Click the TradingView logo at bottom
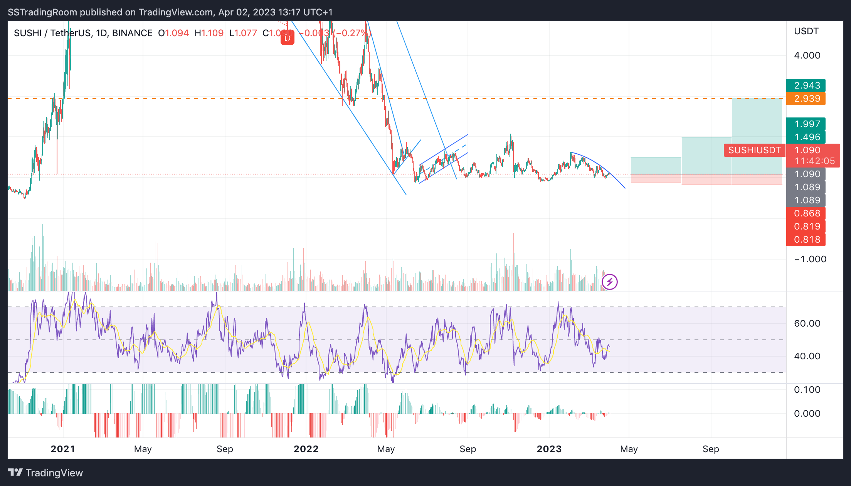Viewport: 851px width, 486px height. point(45,473)
